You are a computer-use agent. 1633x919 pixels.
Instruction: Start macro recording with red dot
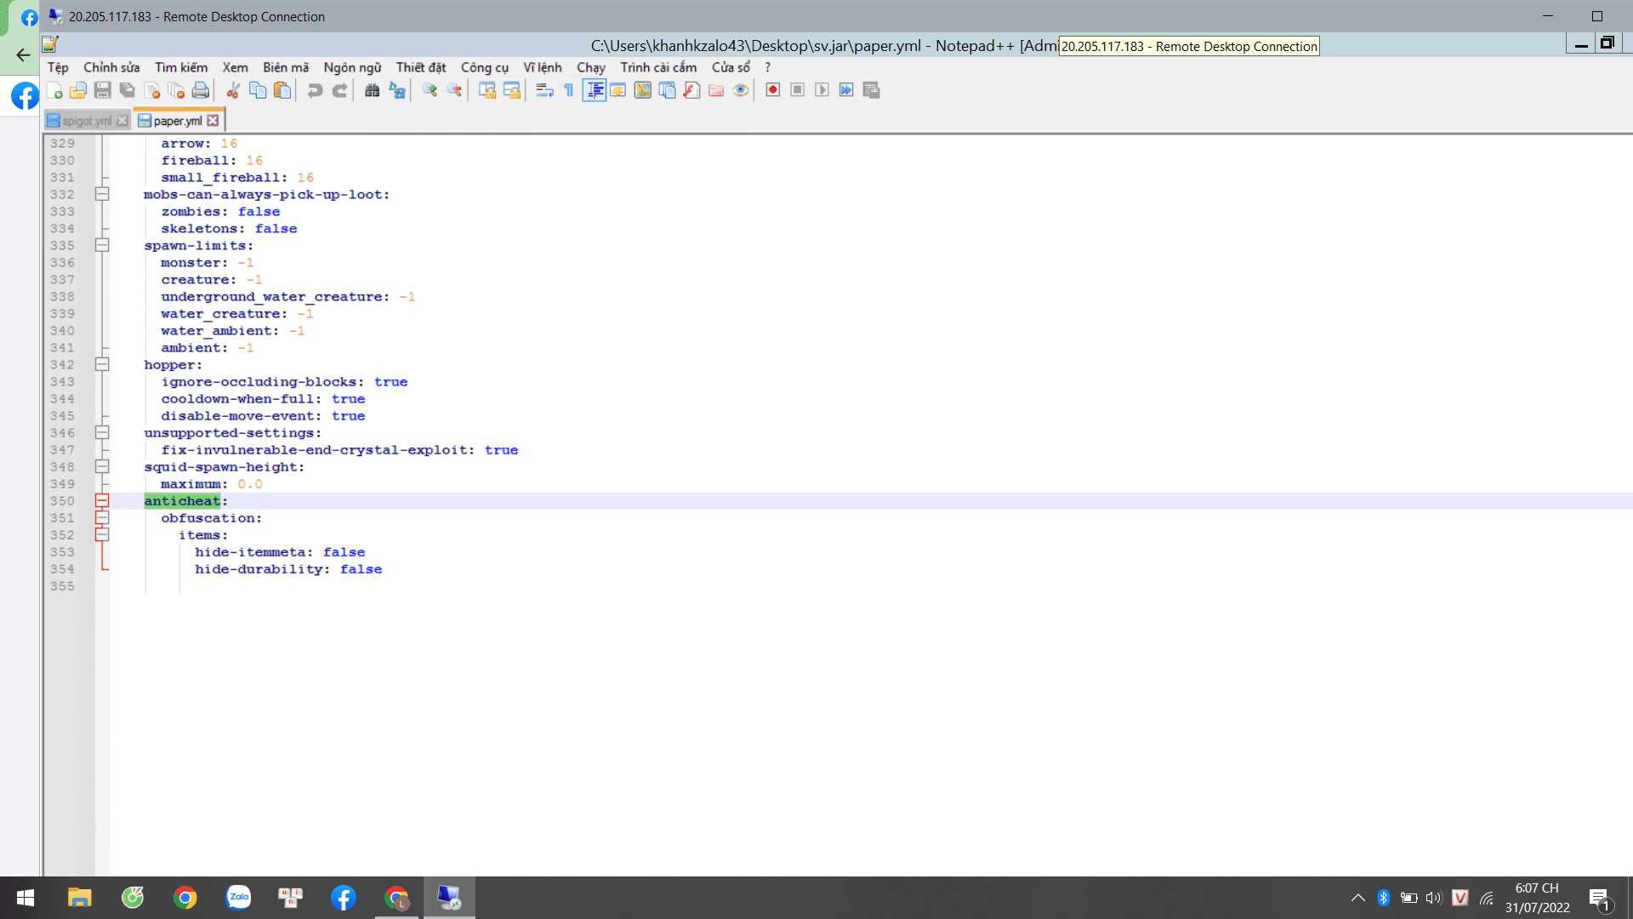(772, 90)
